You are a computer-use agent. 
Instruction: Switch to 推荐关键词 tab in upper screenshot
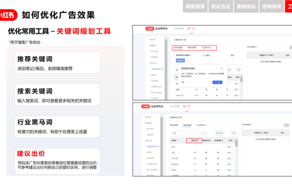click(178, 48)
